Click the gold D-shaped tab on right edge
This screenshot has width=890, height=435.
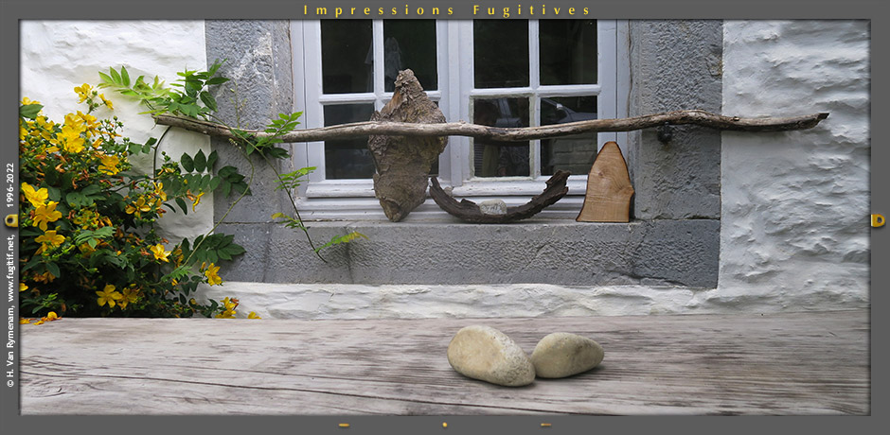coord(878,220)
